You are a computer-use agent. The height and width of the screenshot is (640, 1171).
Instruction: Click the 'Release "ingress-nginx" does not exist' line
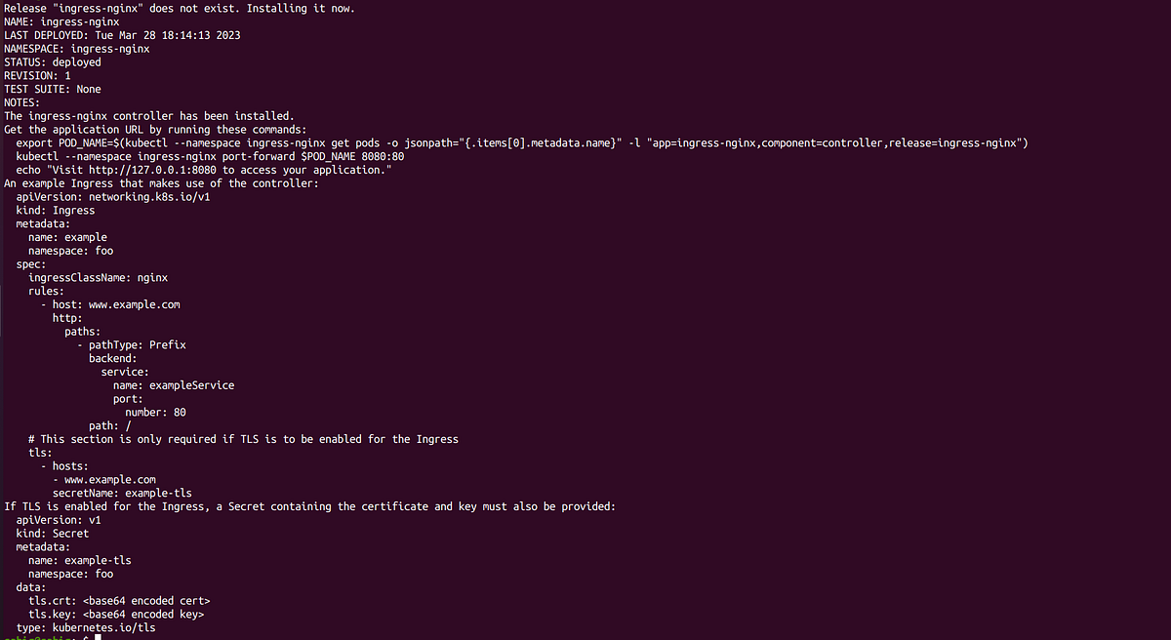(x=180, y=8)
